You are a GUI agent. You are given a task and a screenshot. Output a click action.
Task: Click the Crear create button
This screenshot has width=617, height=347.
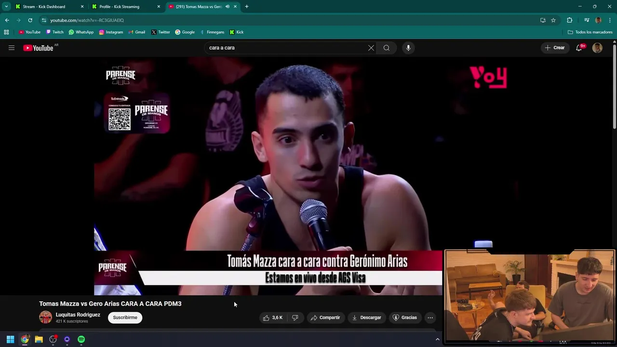point(555,48)
